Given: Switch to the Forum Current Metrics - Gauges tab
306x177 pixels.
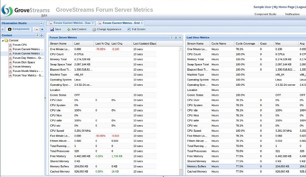Looking at the screenshot, I should [71, 23].
